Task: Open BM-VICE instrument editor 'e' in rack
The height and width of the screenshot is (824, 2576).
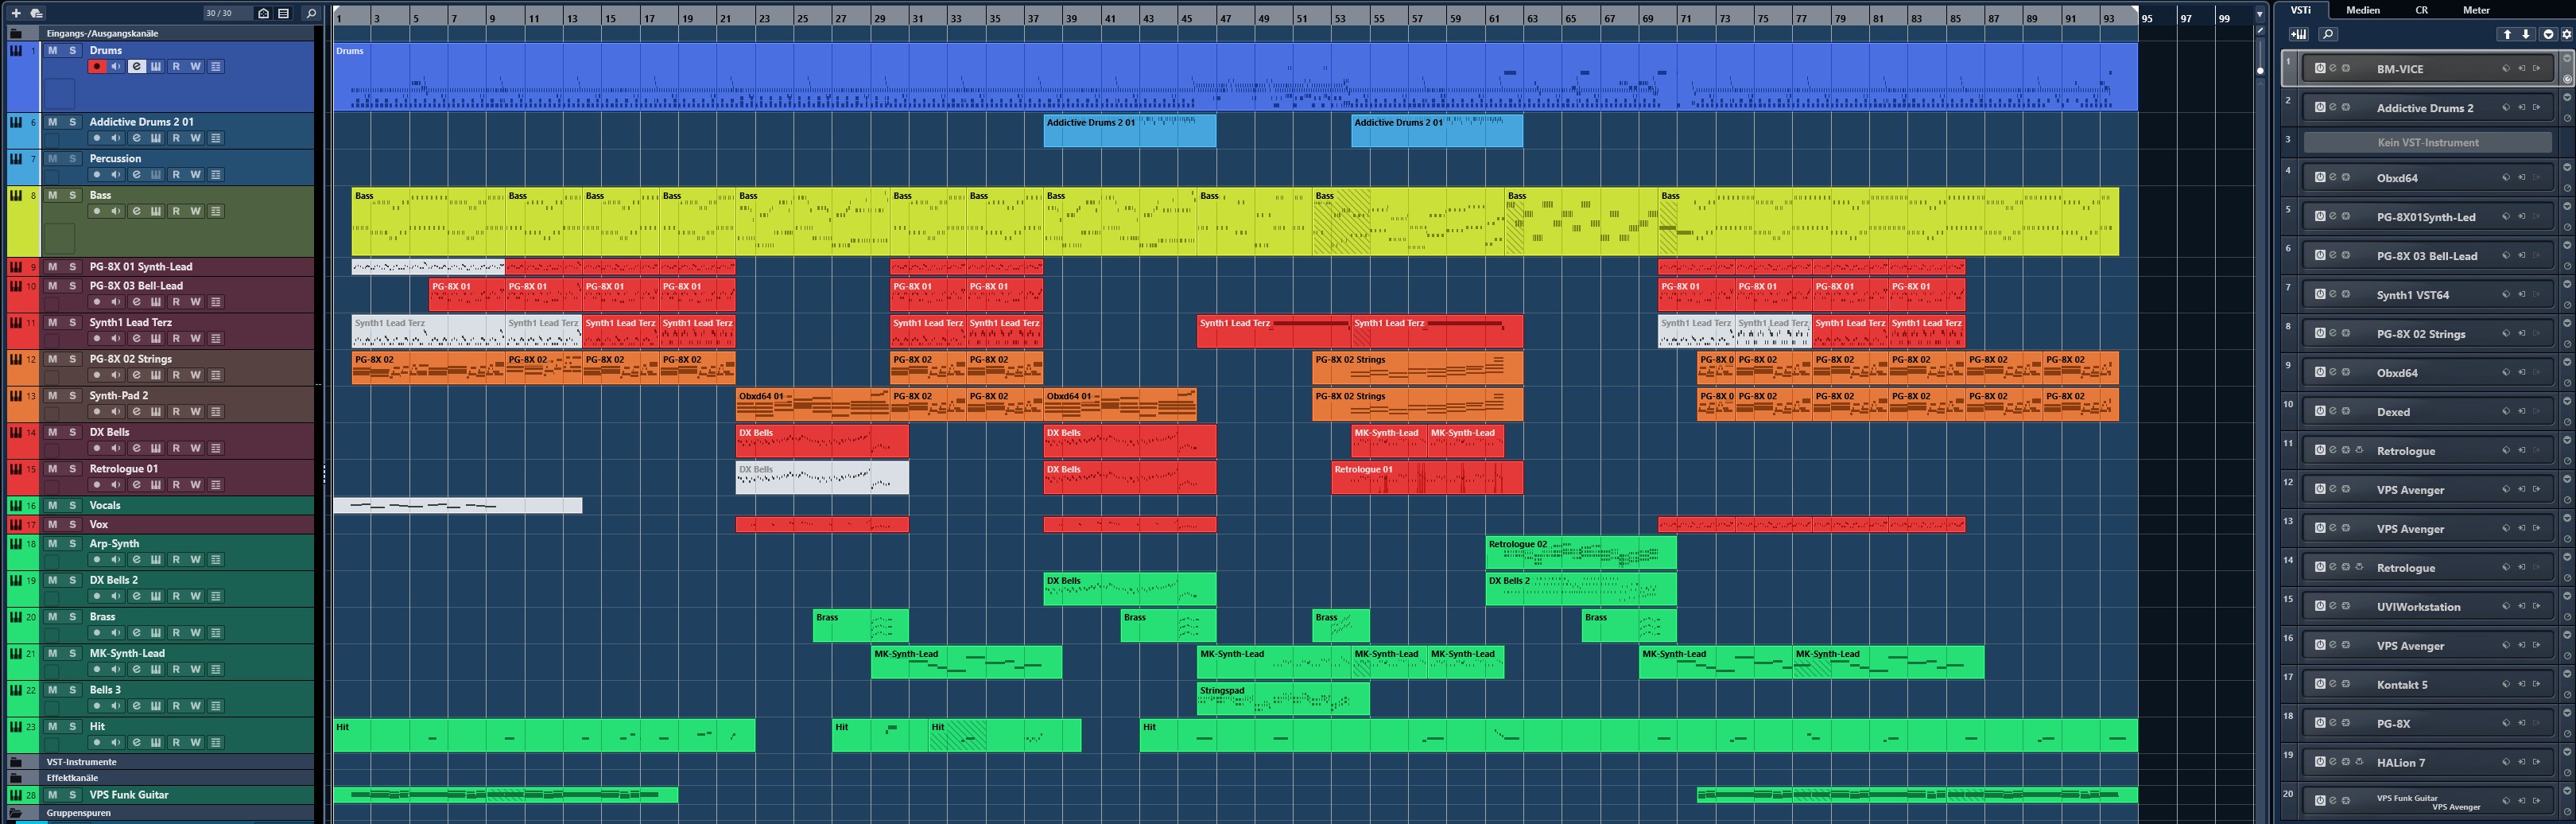Action: click(2333, 68)
